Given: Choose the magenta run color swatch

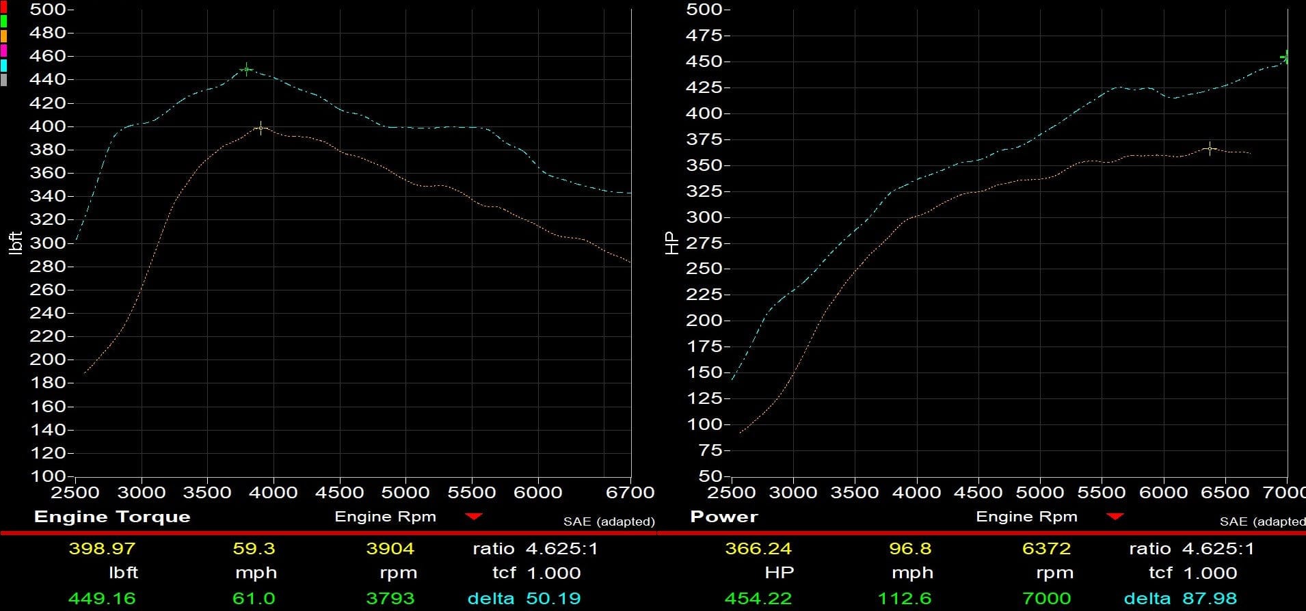Looking at the screenshot, I should tap(3, 51).
